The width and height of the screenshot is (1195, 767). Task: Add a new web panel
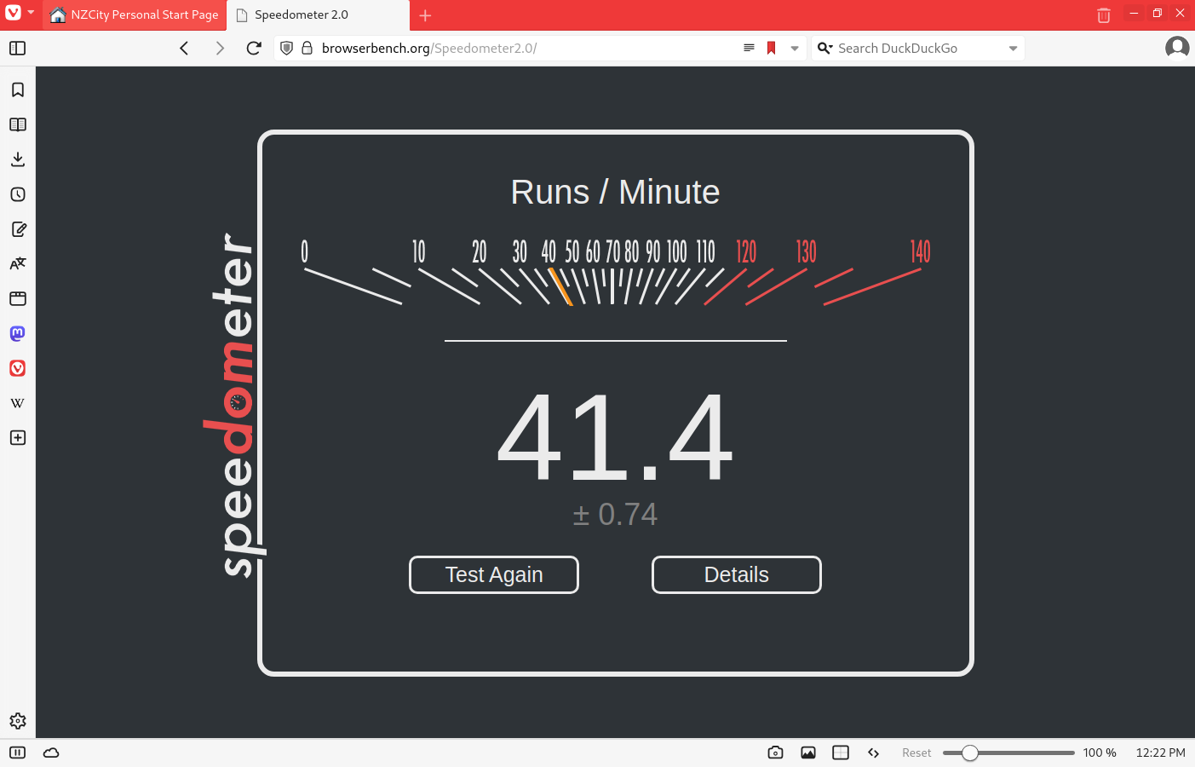(x=18, y=437)
